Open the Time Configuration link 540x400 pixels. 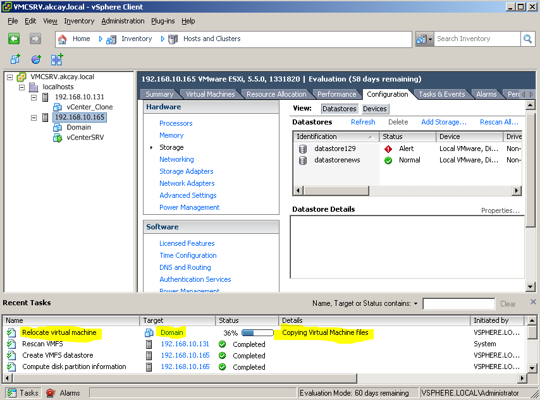click(x=188, y=255)
